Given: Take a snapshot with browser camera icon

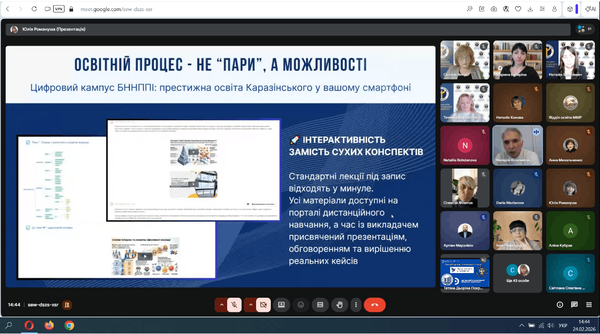Looking at the screenshot, I should click(x=494, y=9).
